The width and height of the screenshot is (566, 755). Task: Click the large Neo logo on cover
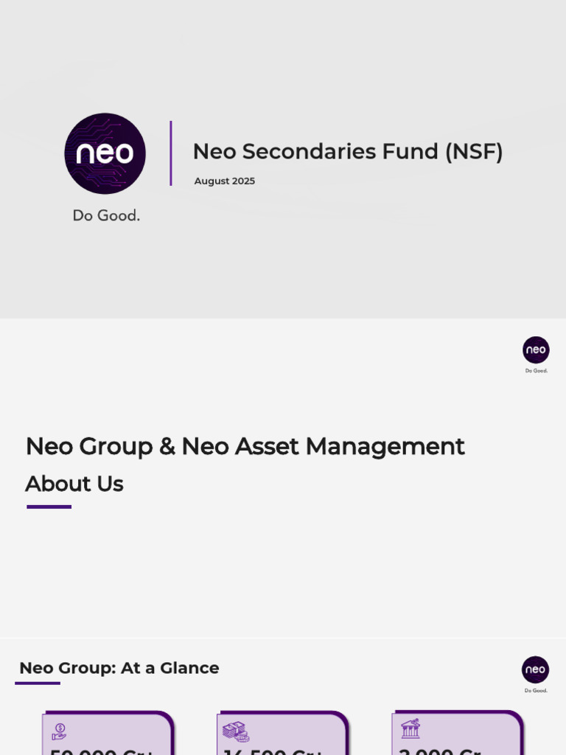[105, 153]
